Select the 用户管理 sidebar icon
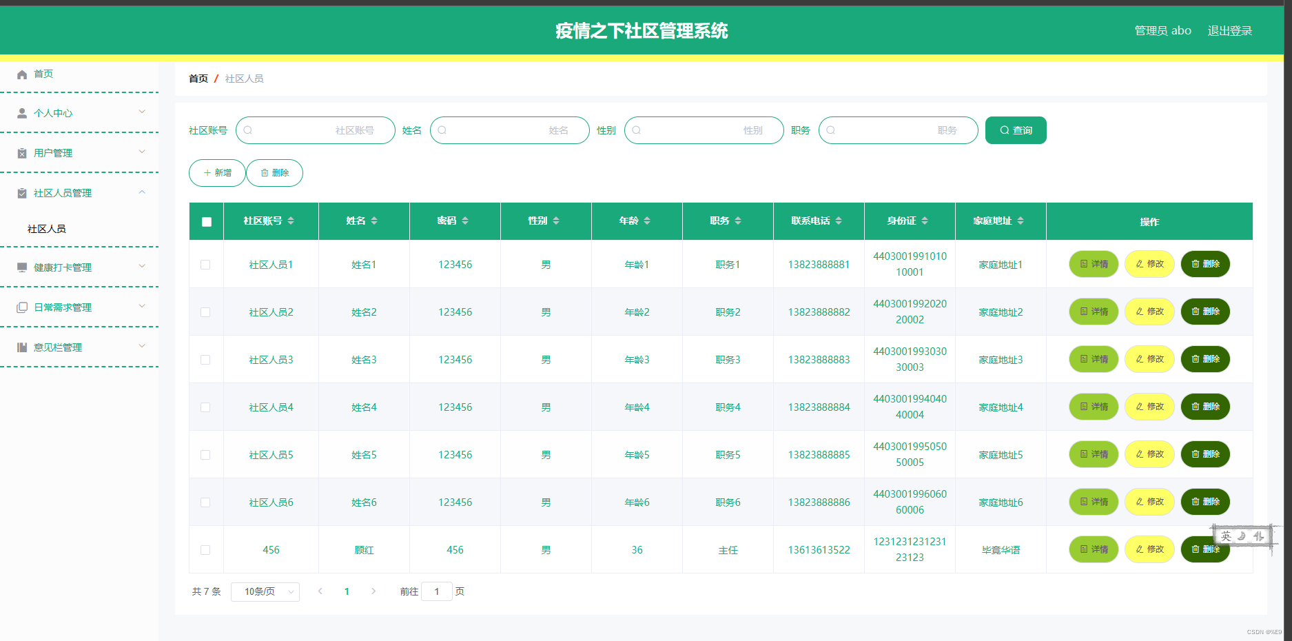Image resolution: width=1292 pixels, height=641 pixels. 21,152
